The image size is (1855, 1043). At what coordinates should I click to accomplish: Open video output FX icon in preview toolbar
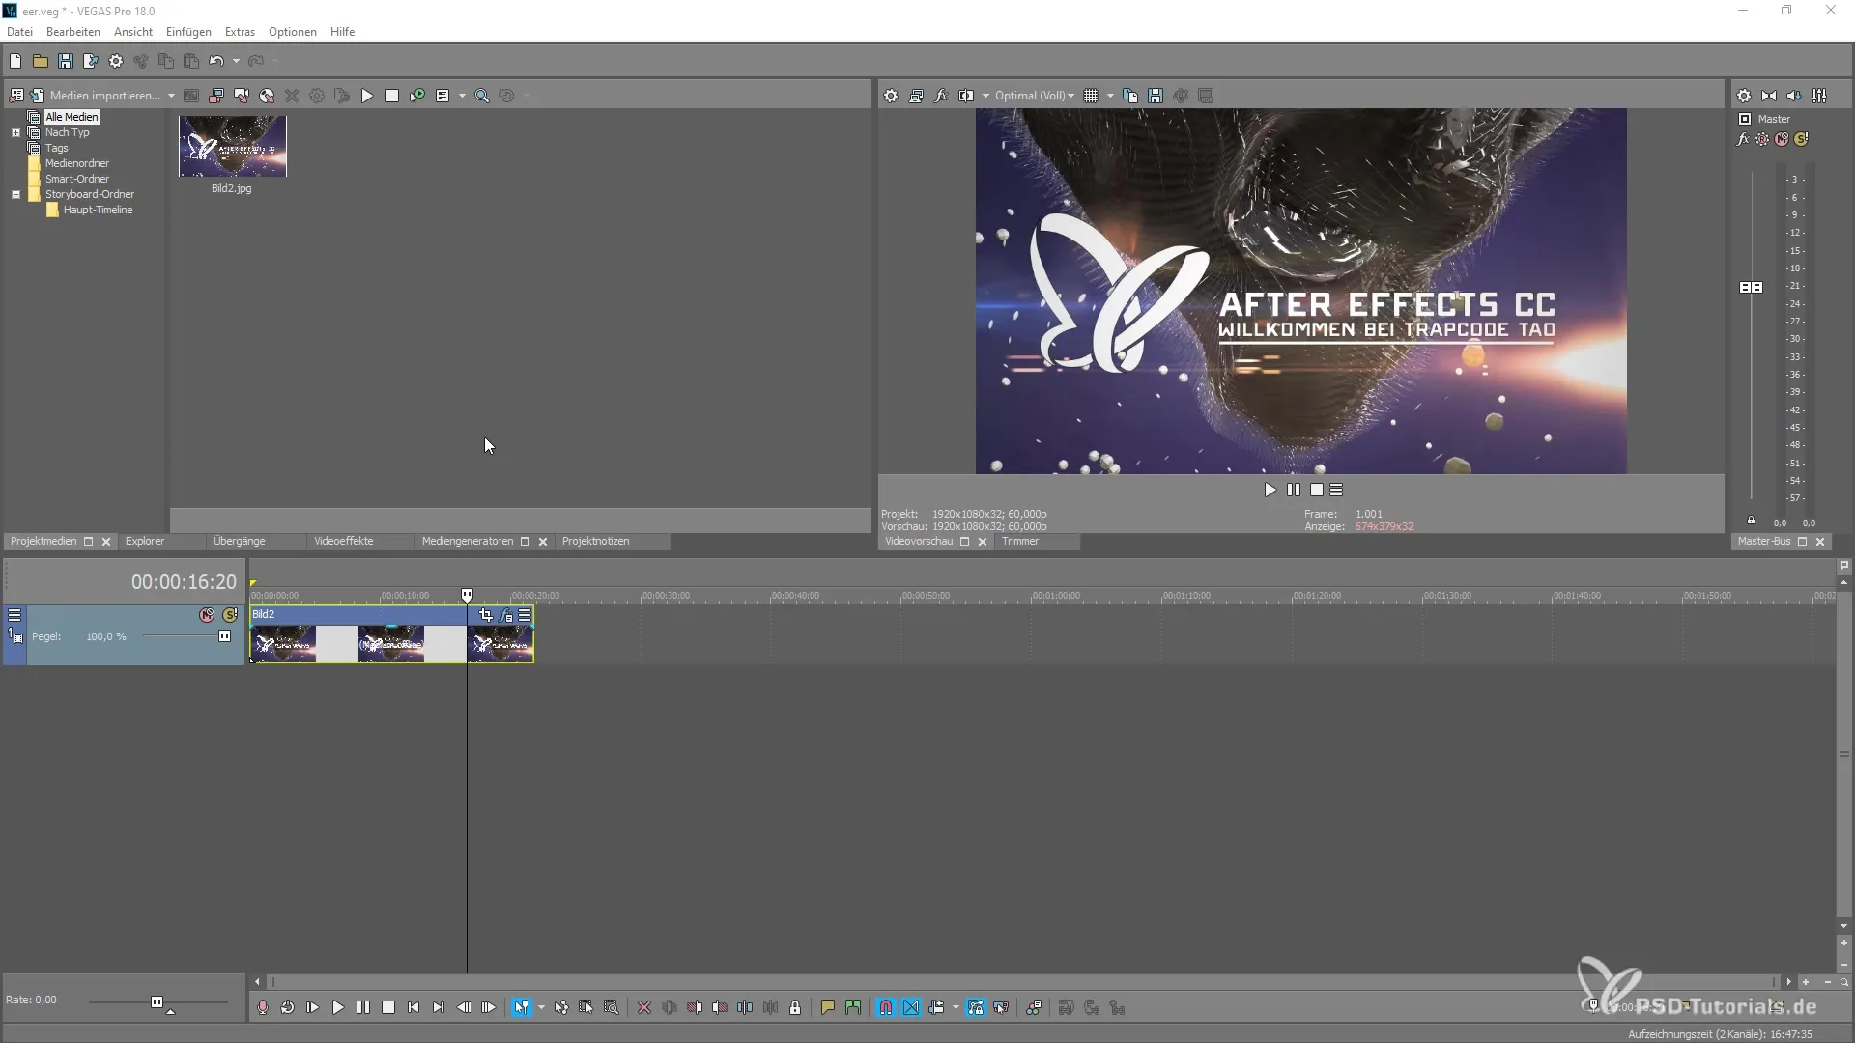click(x=941, y=96)
